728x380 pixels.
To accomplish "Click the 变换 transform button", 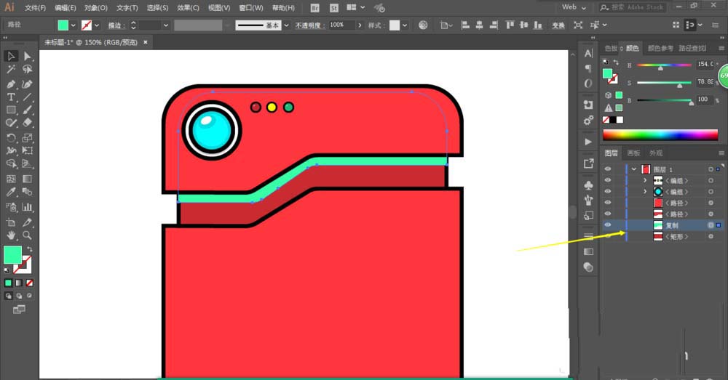I will pyautogui.click(x=558, y=25).
